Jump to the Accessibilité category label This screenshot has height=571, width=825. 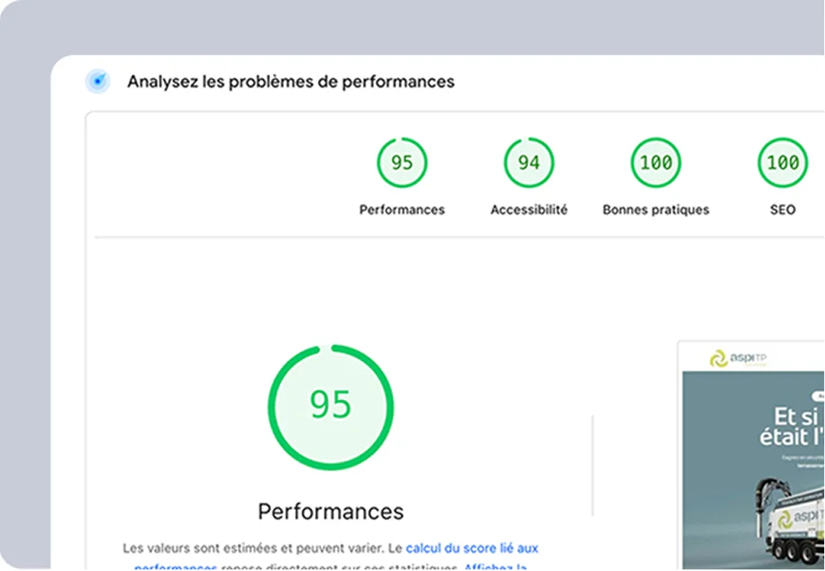coord(529,210)
